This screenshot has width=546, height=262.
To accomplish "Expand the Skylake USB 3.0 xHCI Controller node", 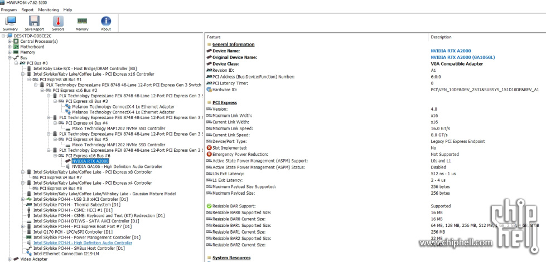I will click(23, 200).
